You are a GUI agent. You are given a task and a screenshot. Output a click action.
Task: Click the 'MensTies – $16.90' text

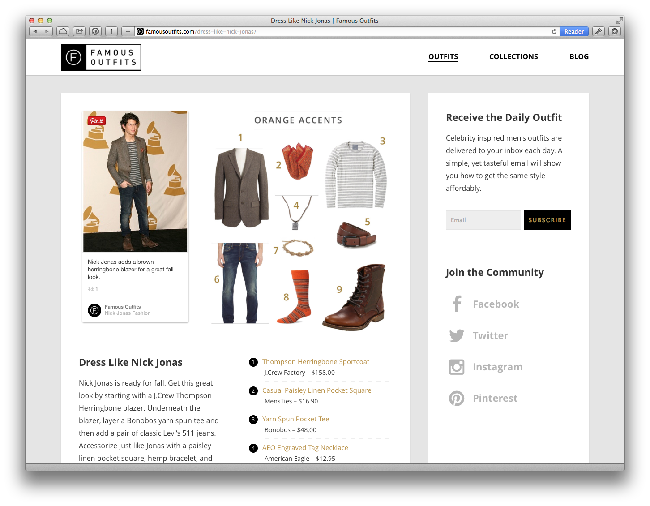coord(291,401)
